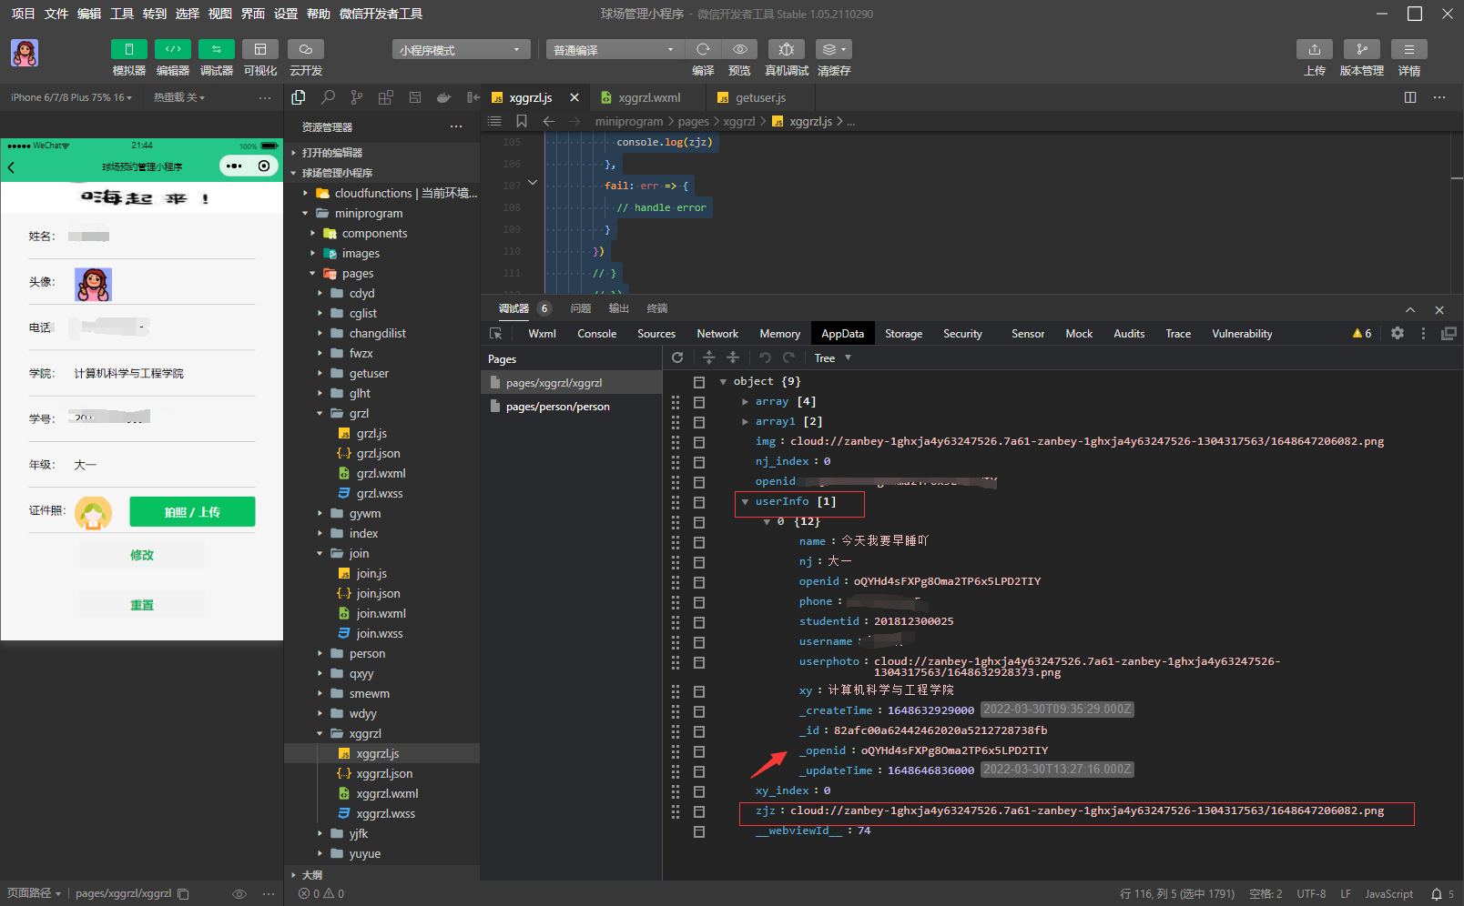Open the iPhone 6/7/8 Plus device dropdown
The image size is (1464, 906).
(71, 97)
